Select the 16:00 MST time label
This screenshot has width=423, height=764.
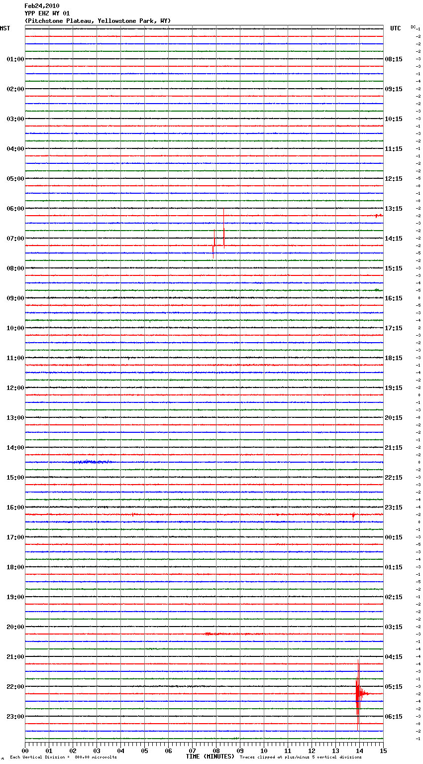[x=15, y=508]
